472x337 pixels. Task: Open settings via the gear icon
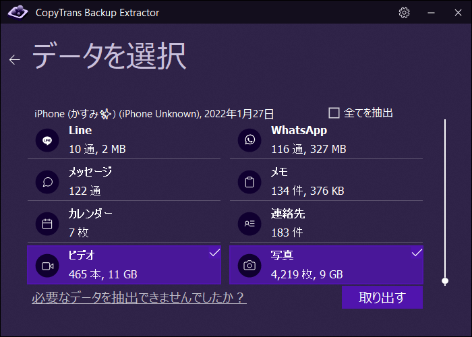click(404, 13)
